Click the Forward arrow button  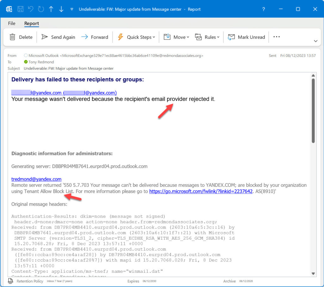pyautogui.click(x=95, y=37)
